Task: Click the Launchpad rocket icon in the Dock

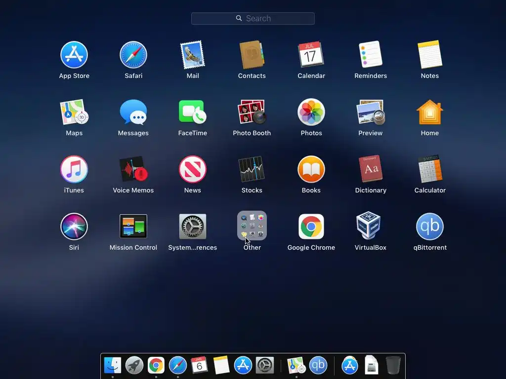Action: 134,365
